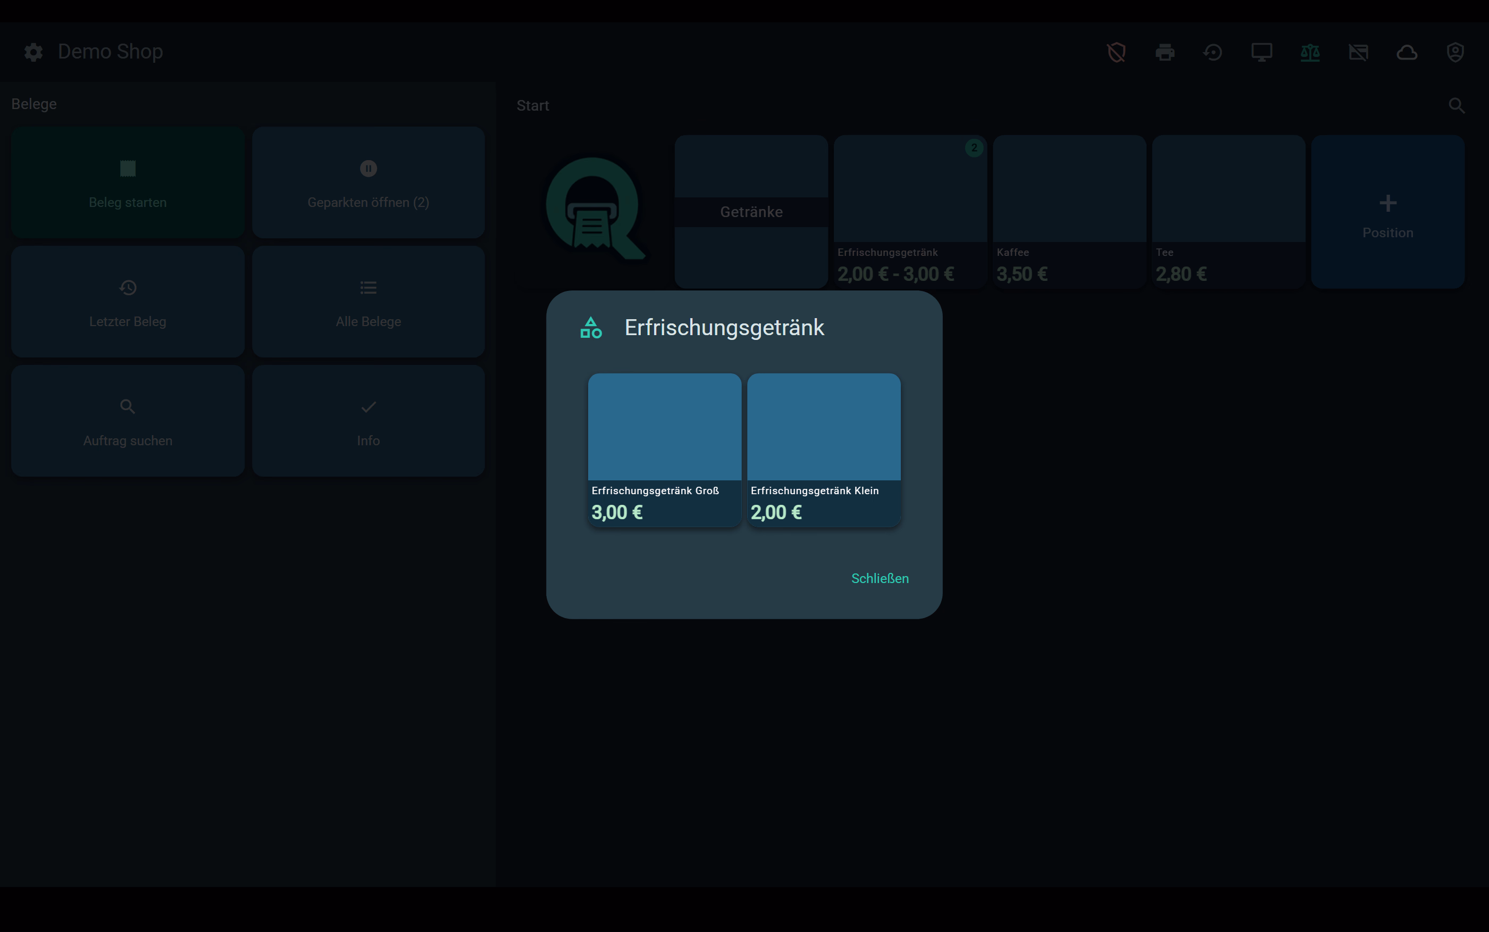Click the crossed-out card payment icon
The width and height of the screenshot is (1489, 932).
tap(1358, 52)
